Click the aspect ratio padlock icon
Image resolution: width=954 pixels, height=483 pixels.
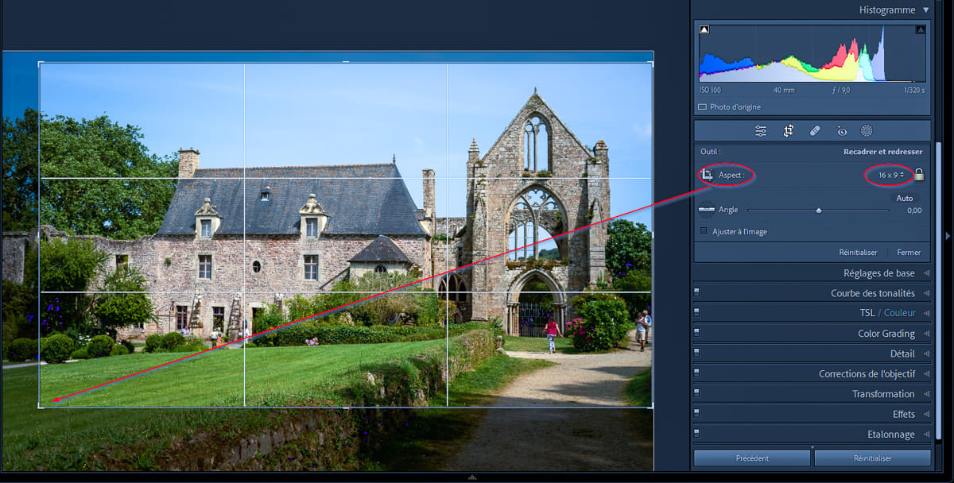(919, 175)
